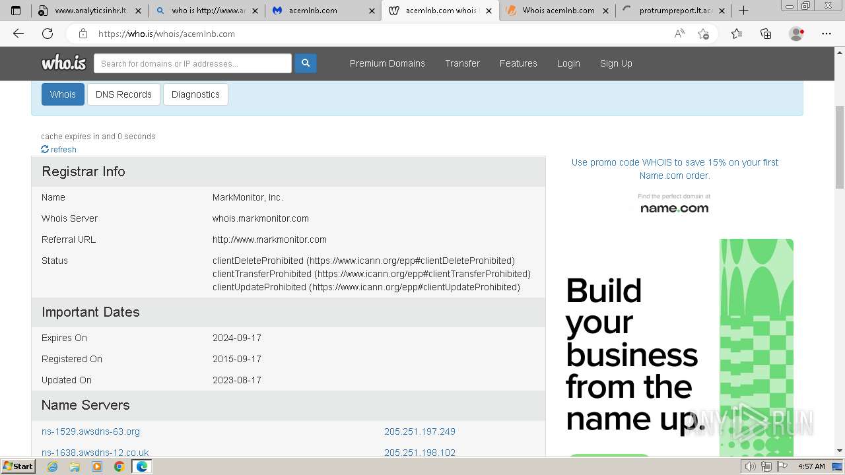Click the browser address bar URL
The width and height of the screenshot is (845, 475).
tap(166, 34)
